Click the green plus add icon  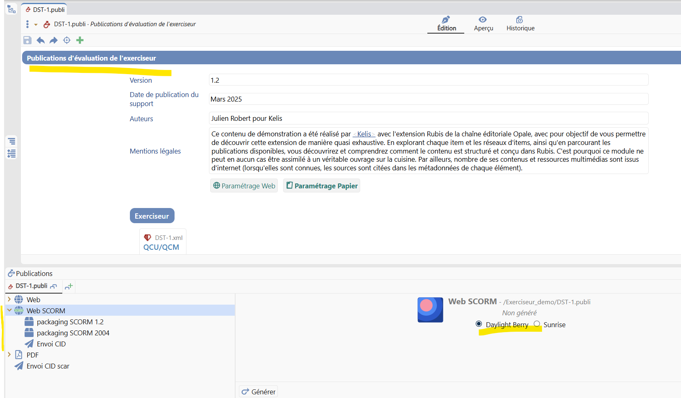point(80,40)
